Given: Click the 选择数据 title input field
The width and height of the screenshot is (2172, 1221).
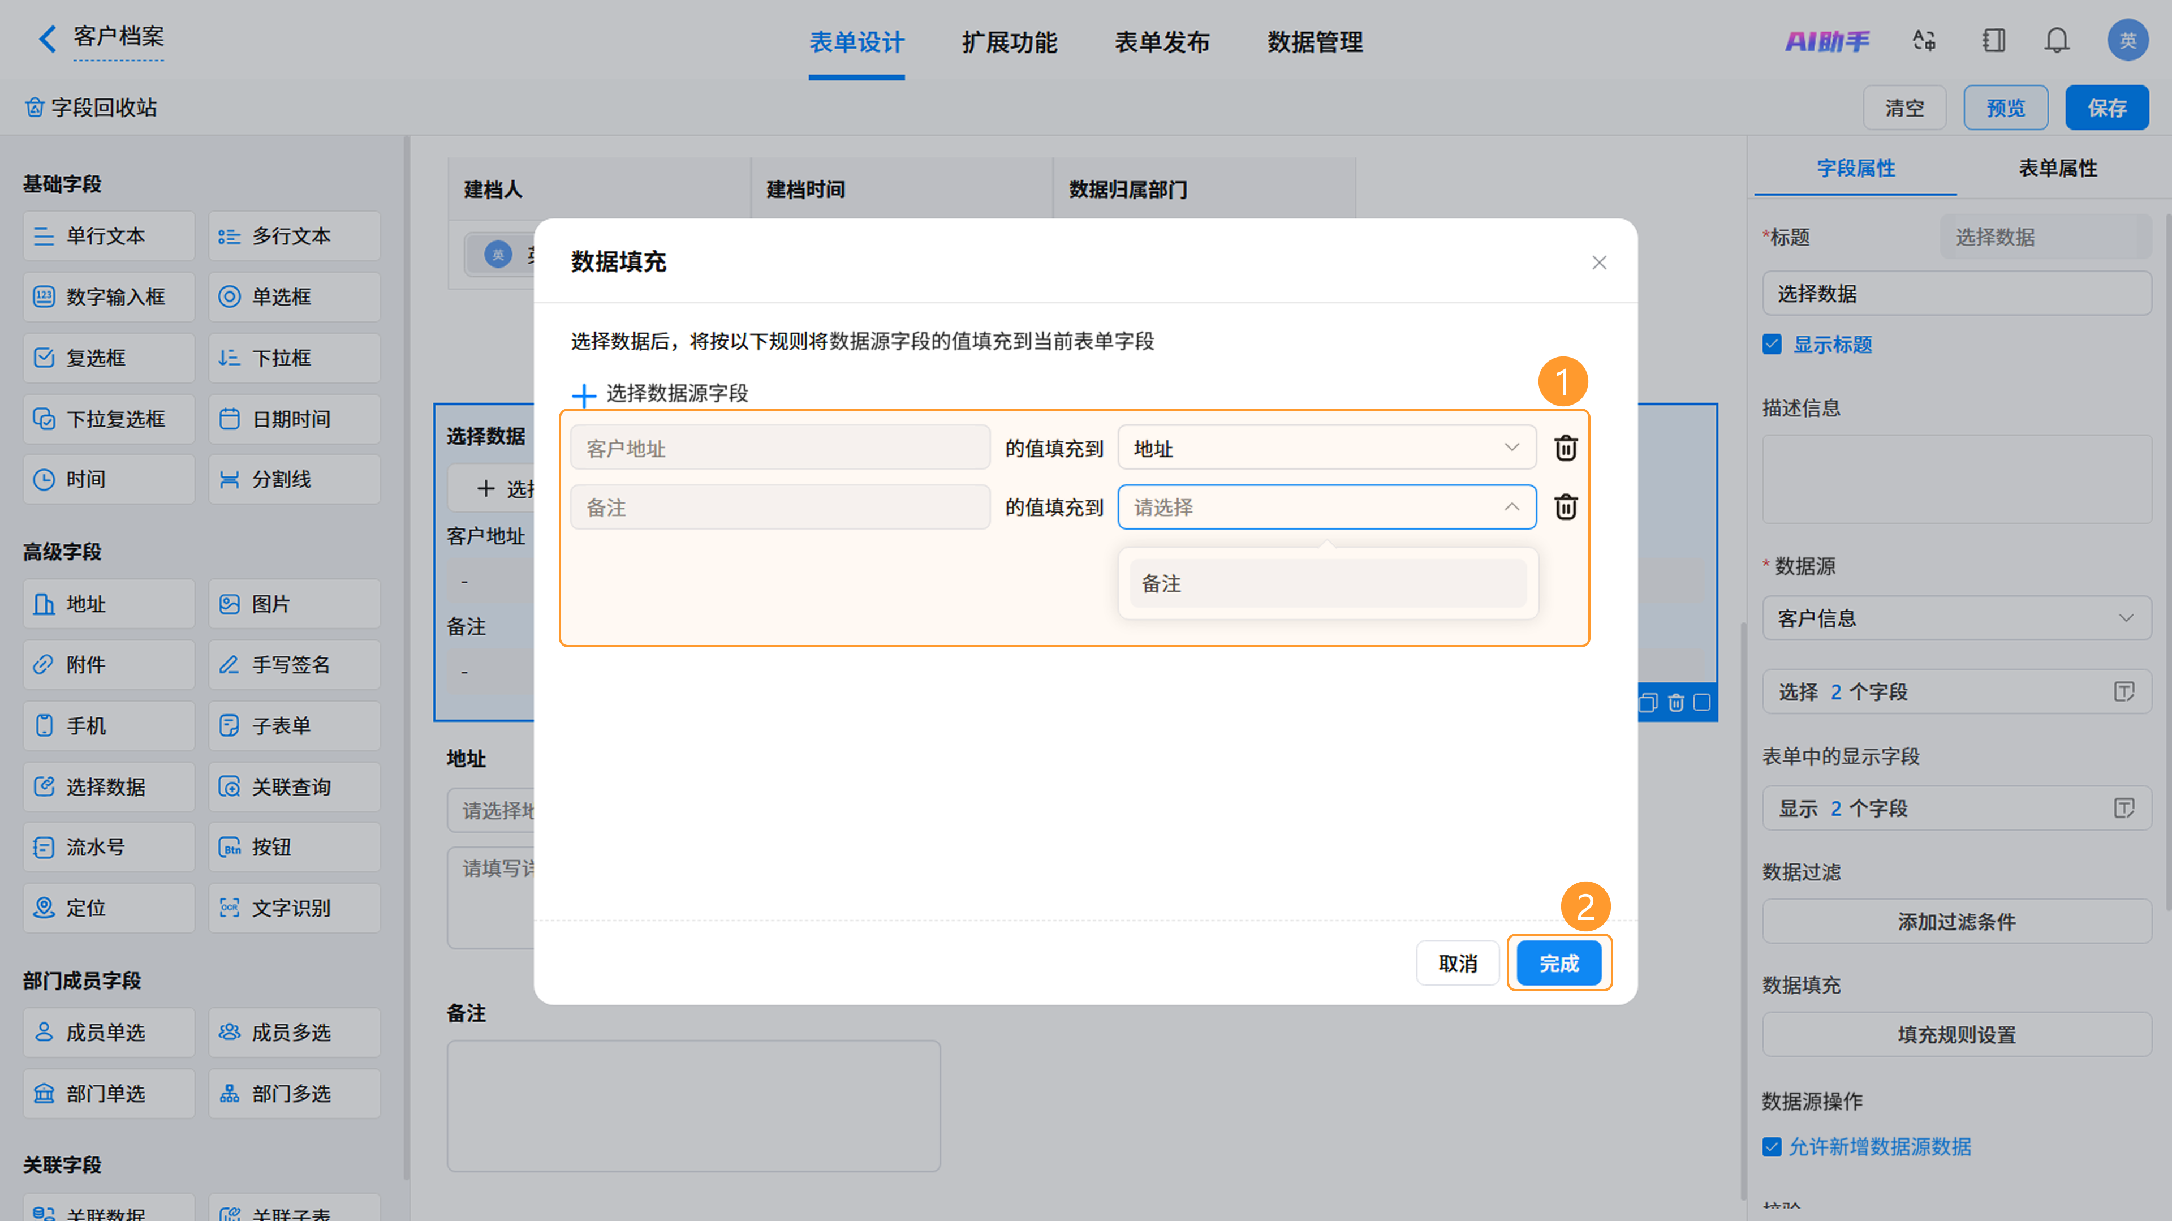Looking at the screenshot, I should coord(1956,294).
